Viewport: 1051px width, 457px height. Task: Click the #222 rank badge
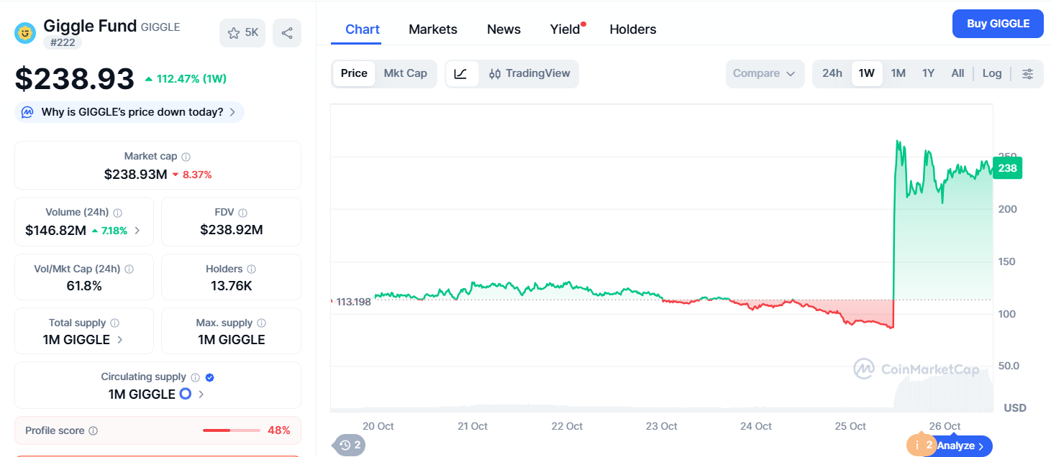click(63, 42)
